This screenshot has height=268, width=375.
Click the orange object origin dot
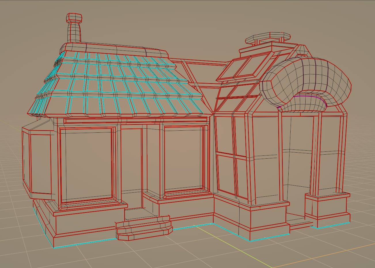260,207
